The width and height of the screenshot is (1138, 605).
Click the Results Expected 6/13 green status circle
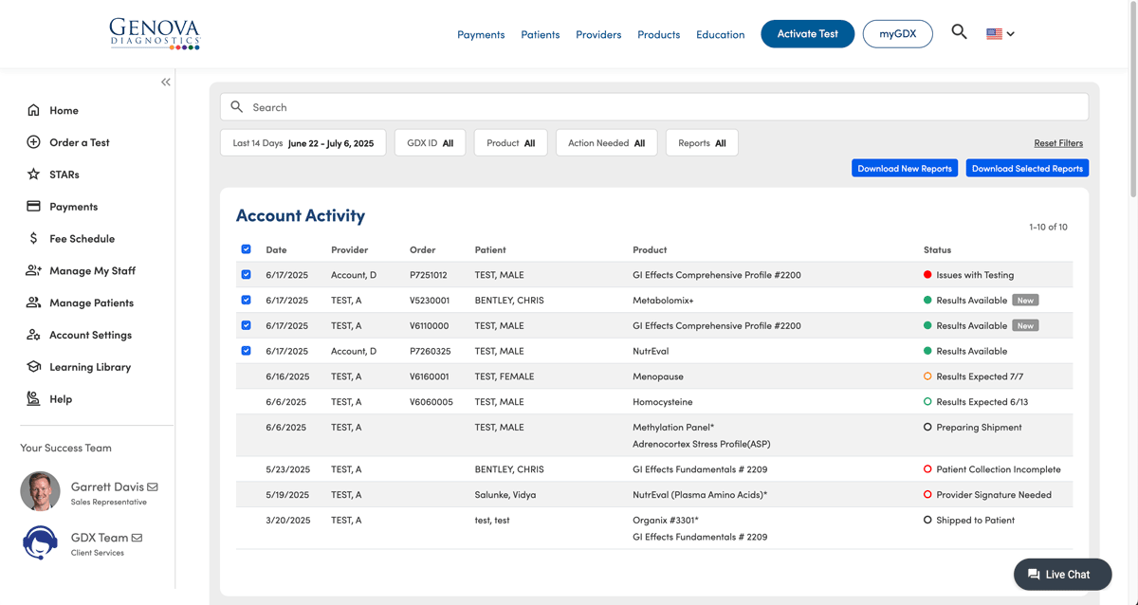[927, 402]
